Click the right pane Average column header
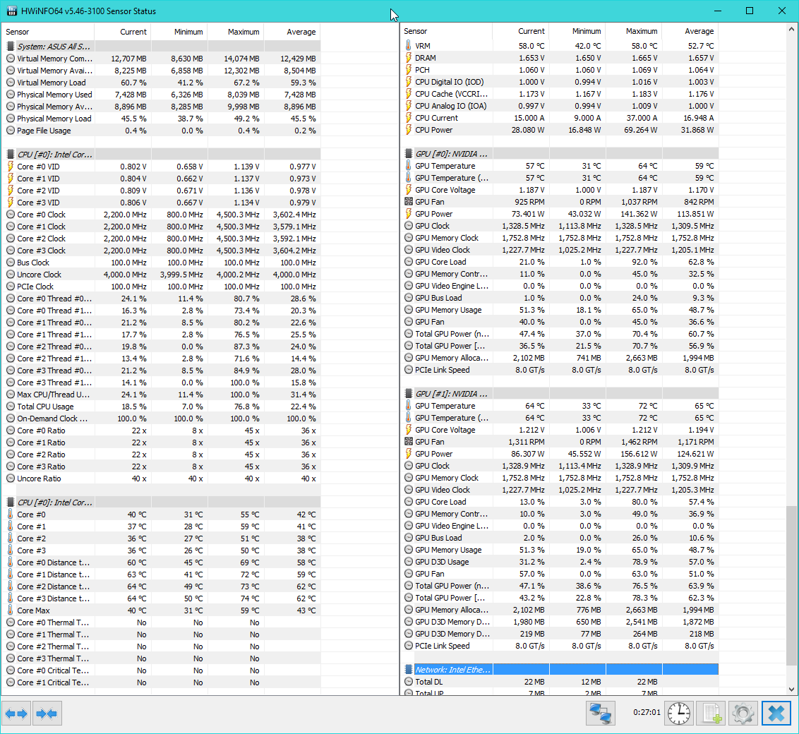The width and height of the screenshot is (799, 734). click(690, 31)
